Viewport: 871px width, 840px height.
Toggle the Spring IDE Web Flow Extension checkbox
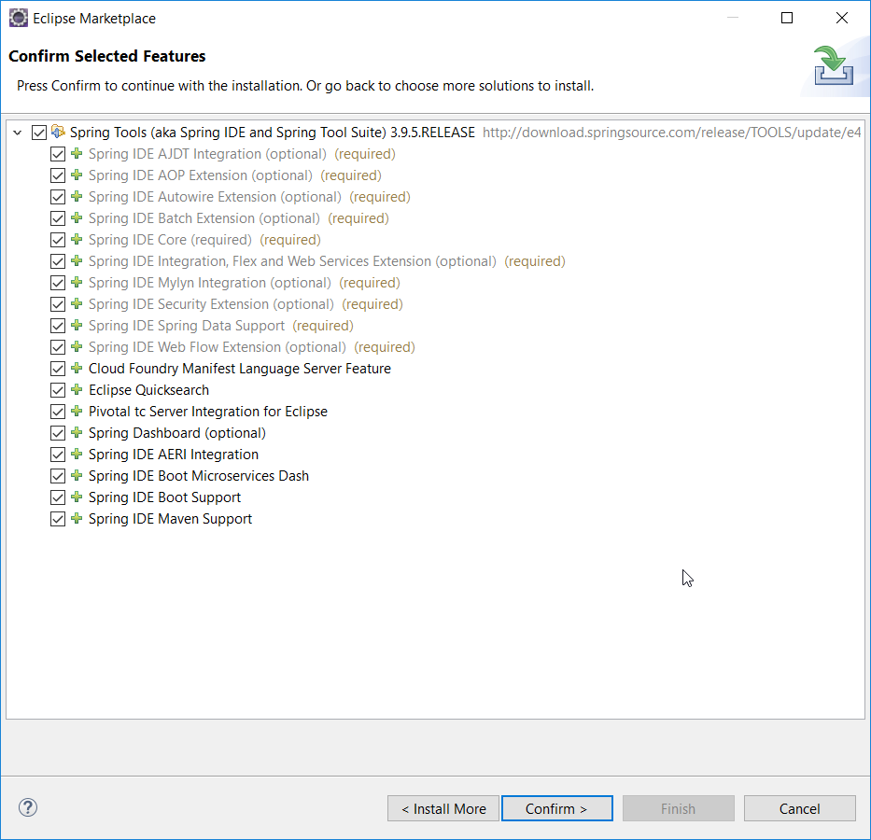(x=58, y=347)
